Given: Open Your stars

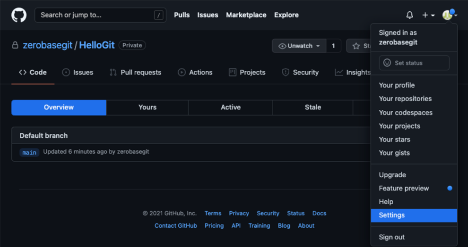Looking at the screenshot, I should click(x=394, y=140).
